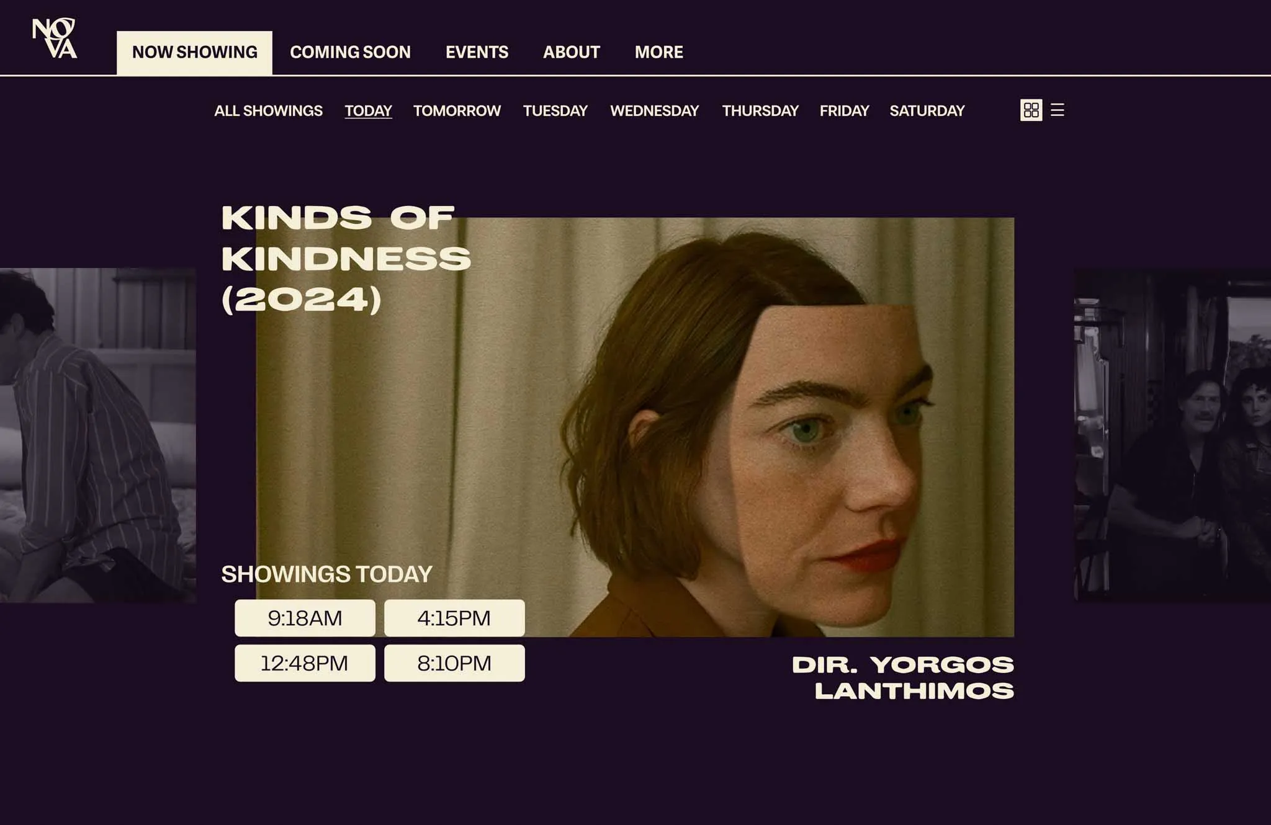Switch to grid view icon
1271x825 pixels.
coord(1031,110)
